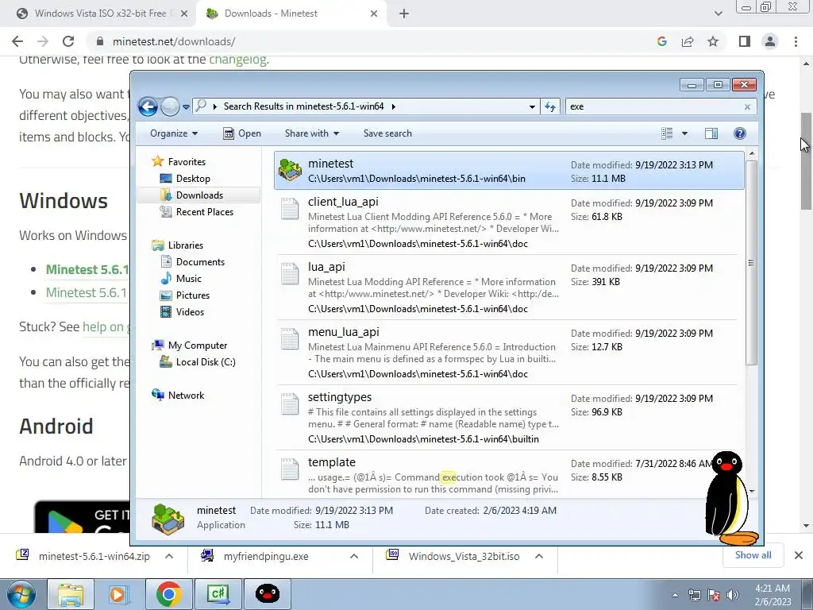Select the client_lua_api file icon

(290, 209)
